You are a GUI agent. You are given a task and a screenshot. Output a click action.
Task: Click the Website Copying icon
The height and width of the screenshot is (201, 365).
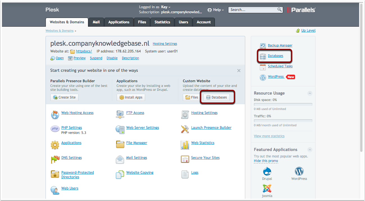pyautogui.click(x=120, y=174)
